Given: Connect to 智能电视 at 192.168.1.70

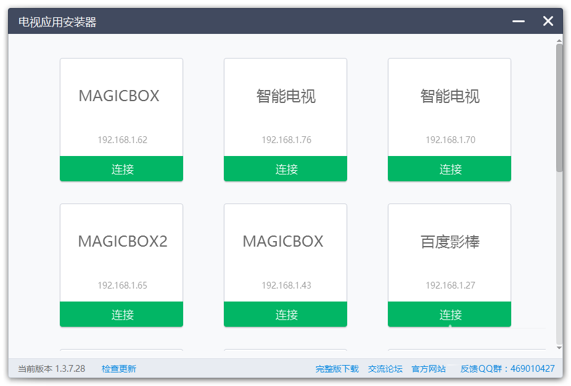Looking at the screenshot, I should (450, 168).
